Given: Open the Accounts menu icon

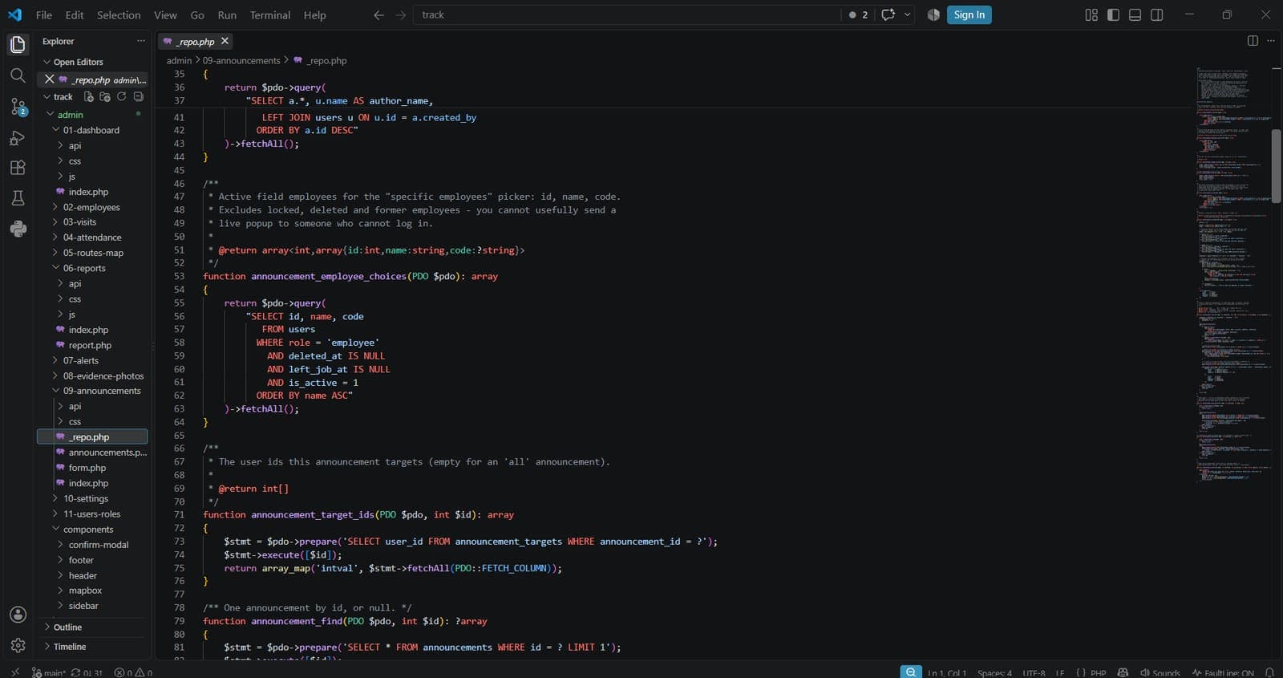Looking at the screenshot, I should coord(18,615).
